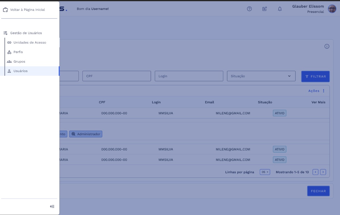340x215 pixels.
Task: Click the CPF input field
Action: [117, 76]
